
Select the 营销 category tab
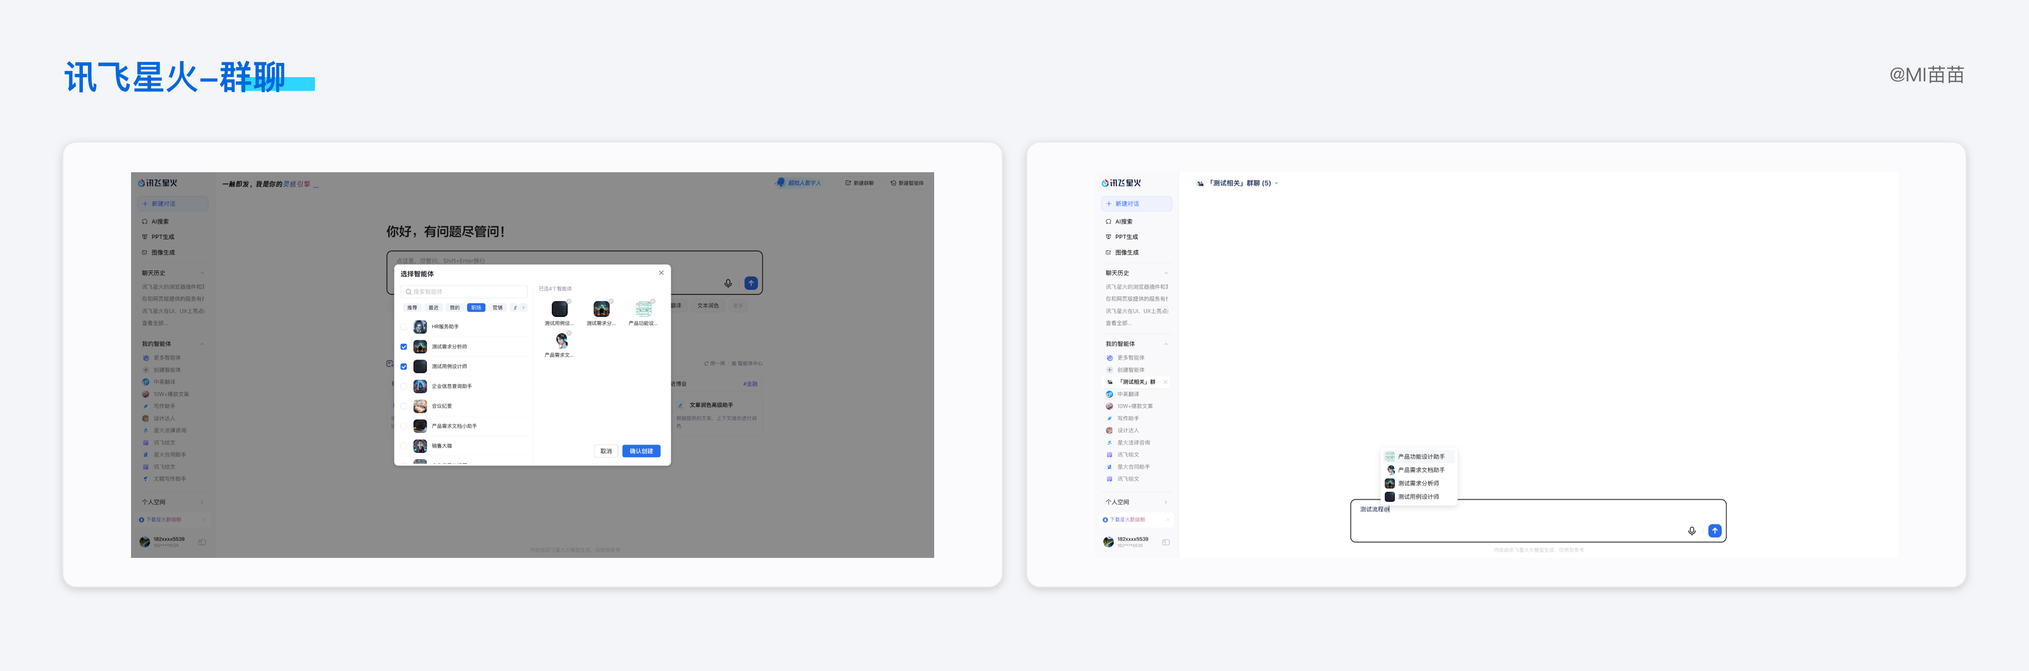[497, 307]
